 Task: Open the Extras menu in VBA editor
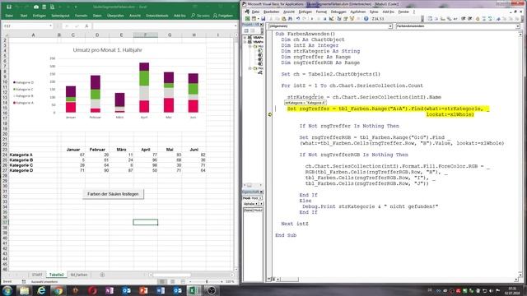click(374, 12)
